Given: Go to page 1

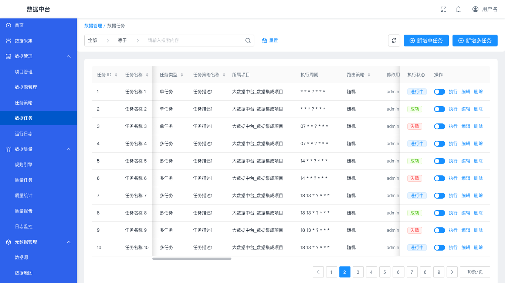Looking at the screenshot, I should point(331,272).
